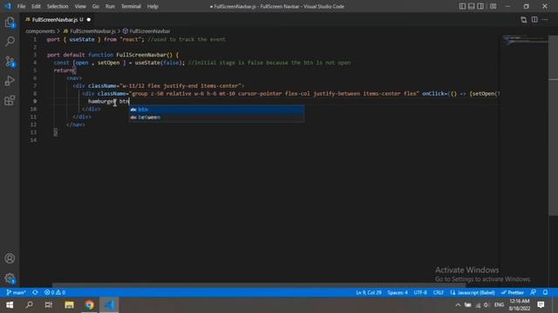Click Ln 9, Col 29 cursor position

(369, 293)
